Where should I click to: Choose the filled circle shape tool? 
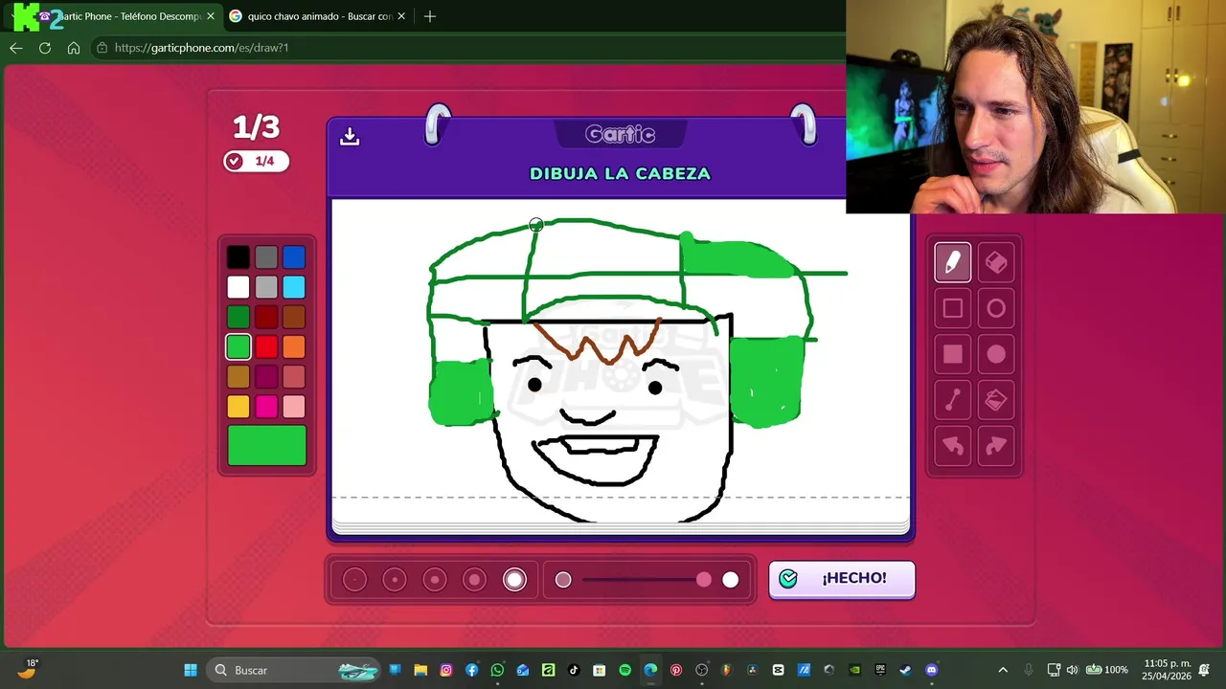click(996, 354)
